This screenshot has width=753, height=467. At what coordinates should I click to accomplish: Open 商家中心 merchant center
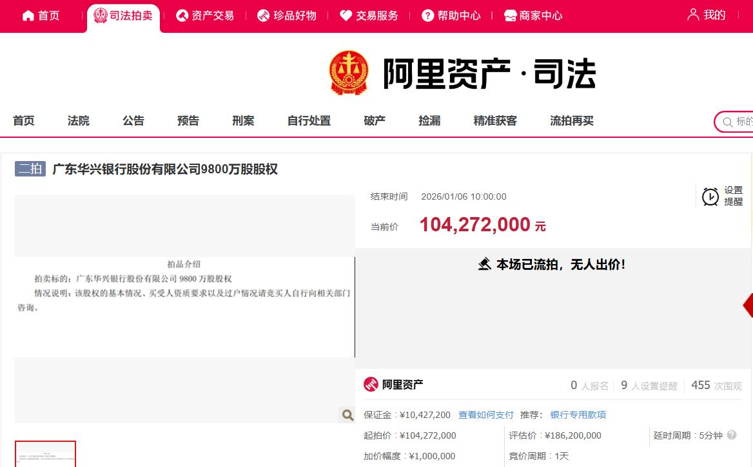[x=533, y=15]
